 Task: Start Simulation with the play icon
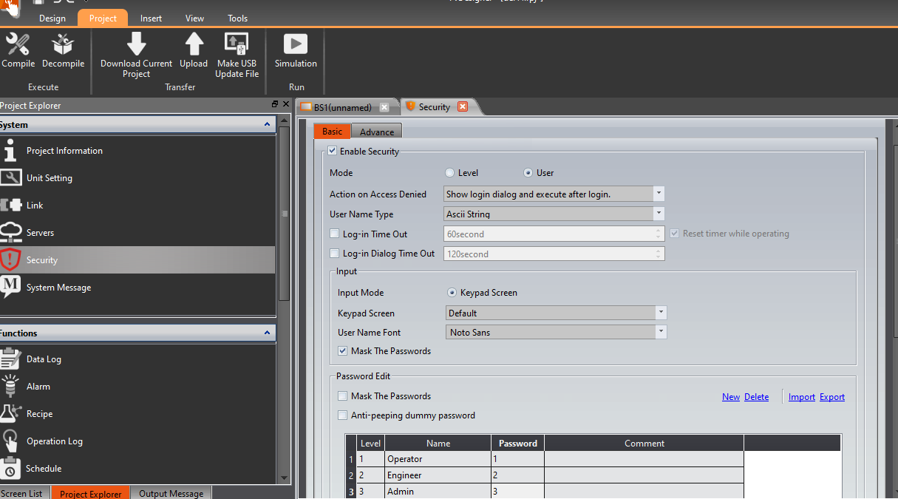point(296,44)
